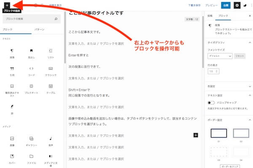
Task: Click the プレビュー preview button
Action: 211,5
